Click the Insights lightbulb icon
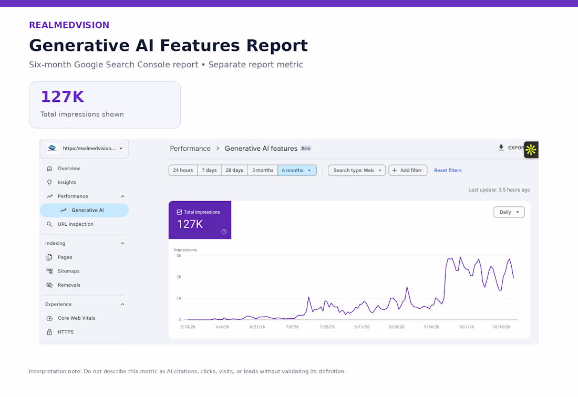The width and height of the screenshot is (578, 397). tap(49, 182)
